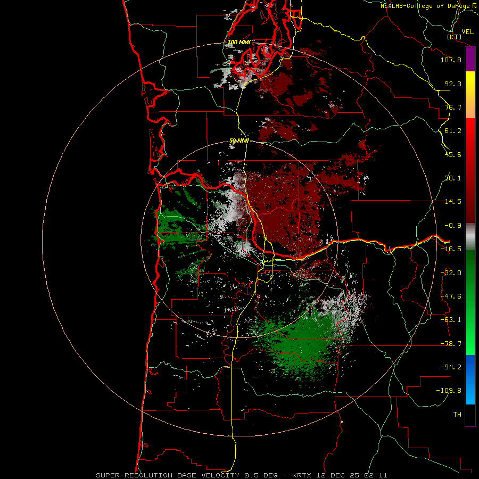Click the 14.5 velocity scale value
Screen dimensions: 479x479
pos(453,202)
